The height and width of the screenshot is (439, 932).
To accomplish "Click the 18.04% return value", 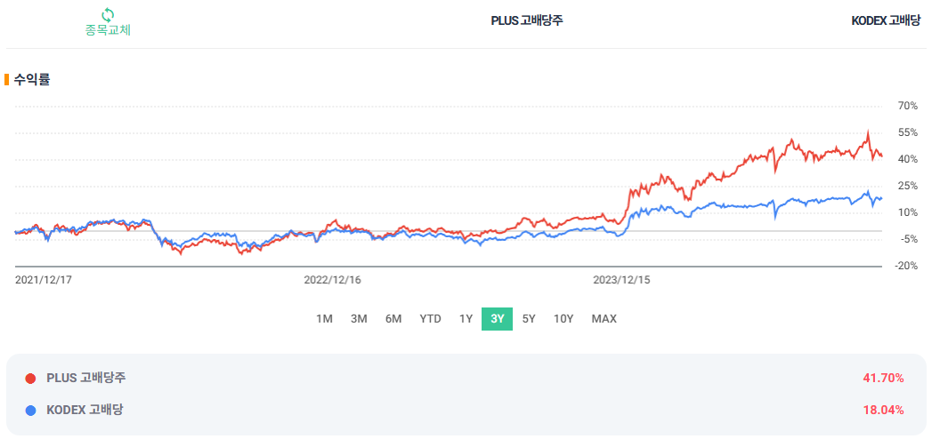I will click(x=883, y=410).
